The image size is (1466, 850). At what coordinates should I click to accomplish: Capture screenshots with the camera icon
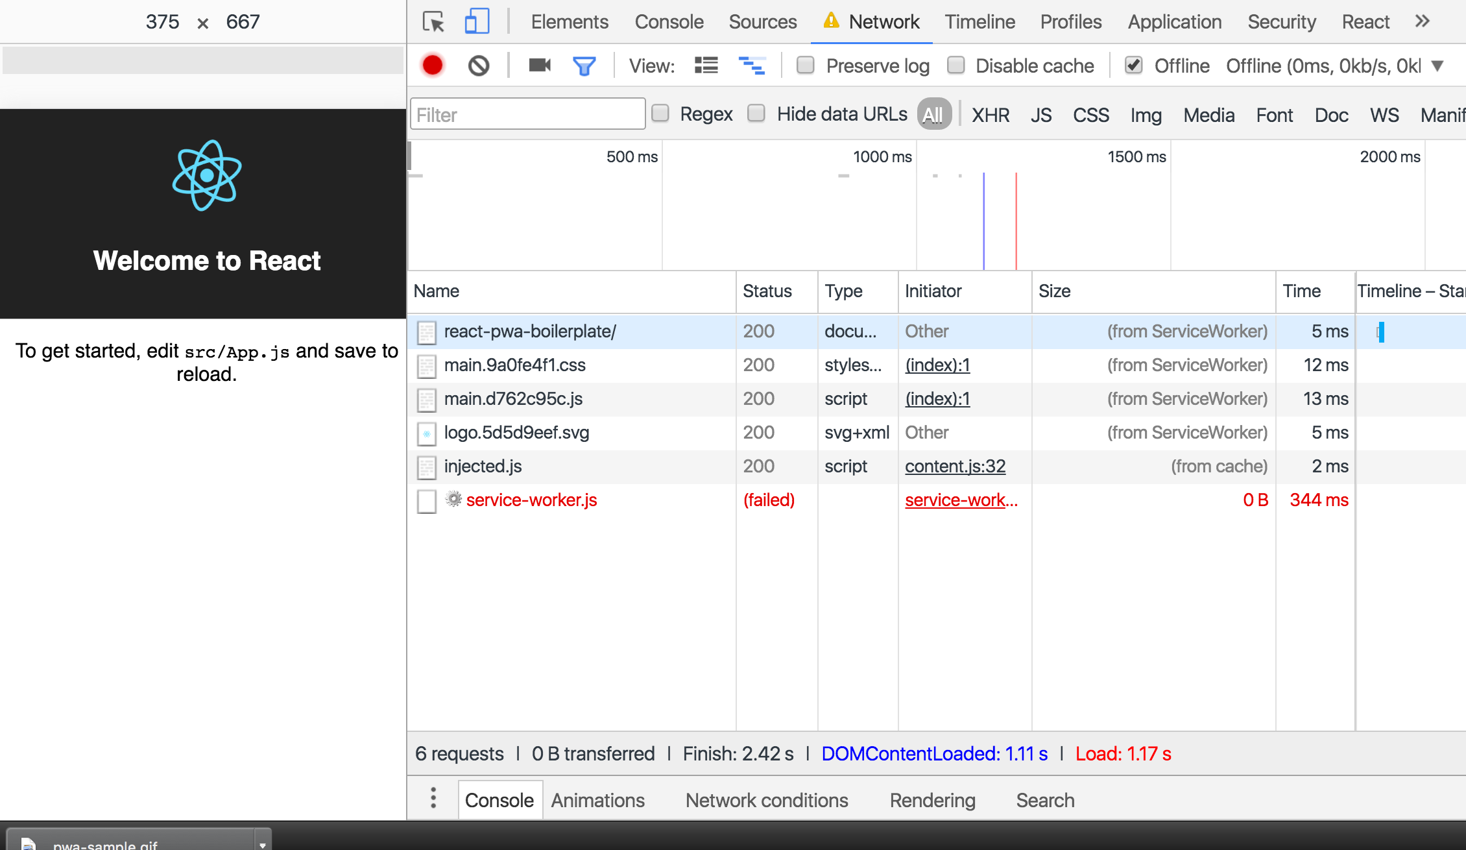[x=540, y=65]
